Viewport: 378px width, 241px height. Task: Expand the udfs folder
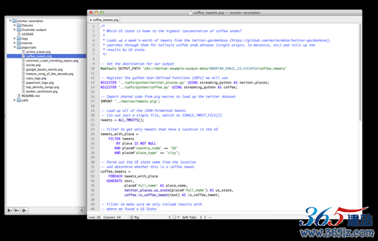(14, 100)
